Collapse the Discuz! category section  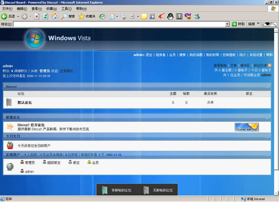click(x=267, y=86)
